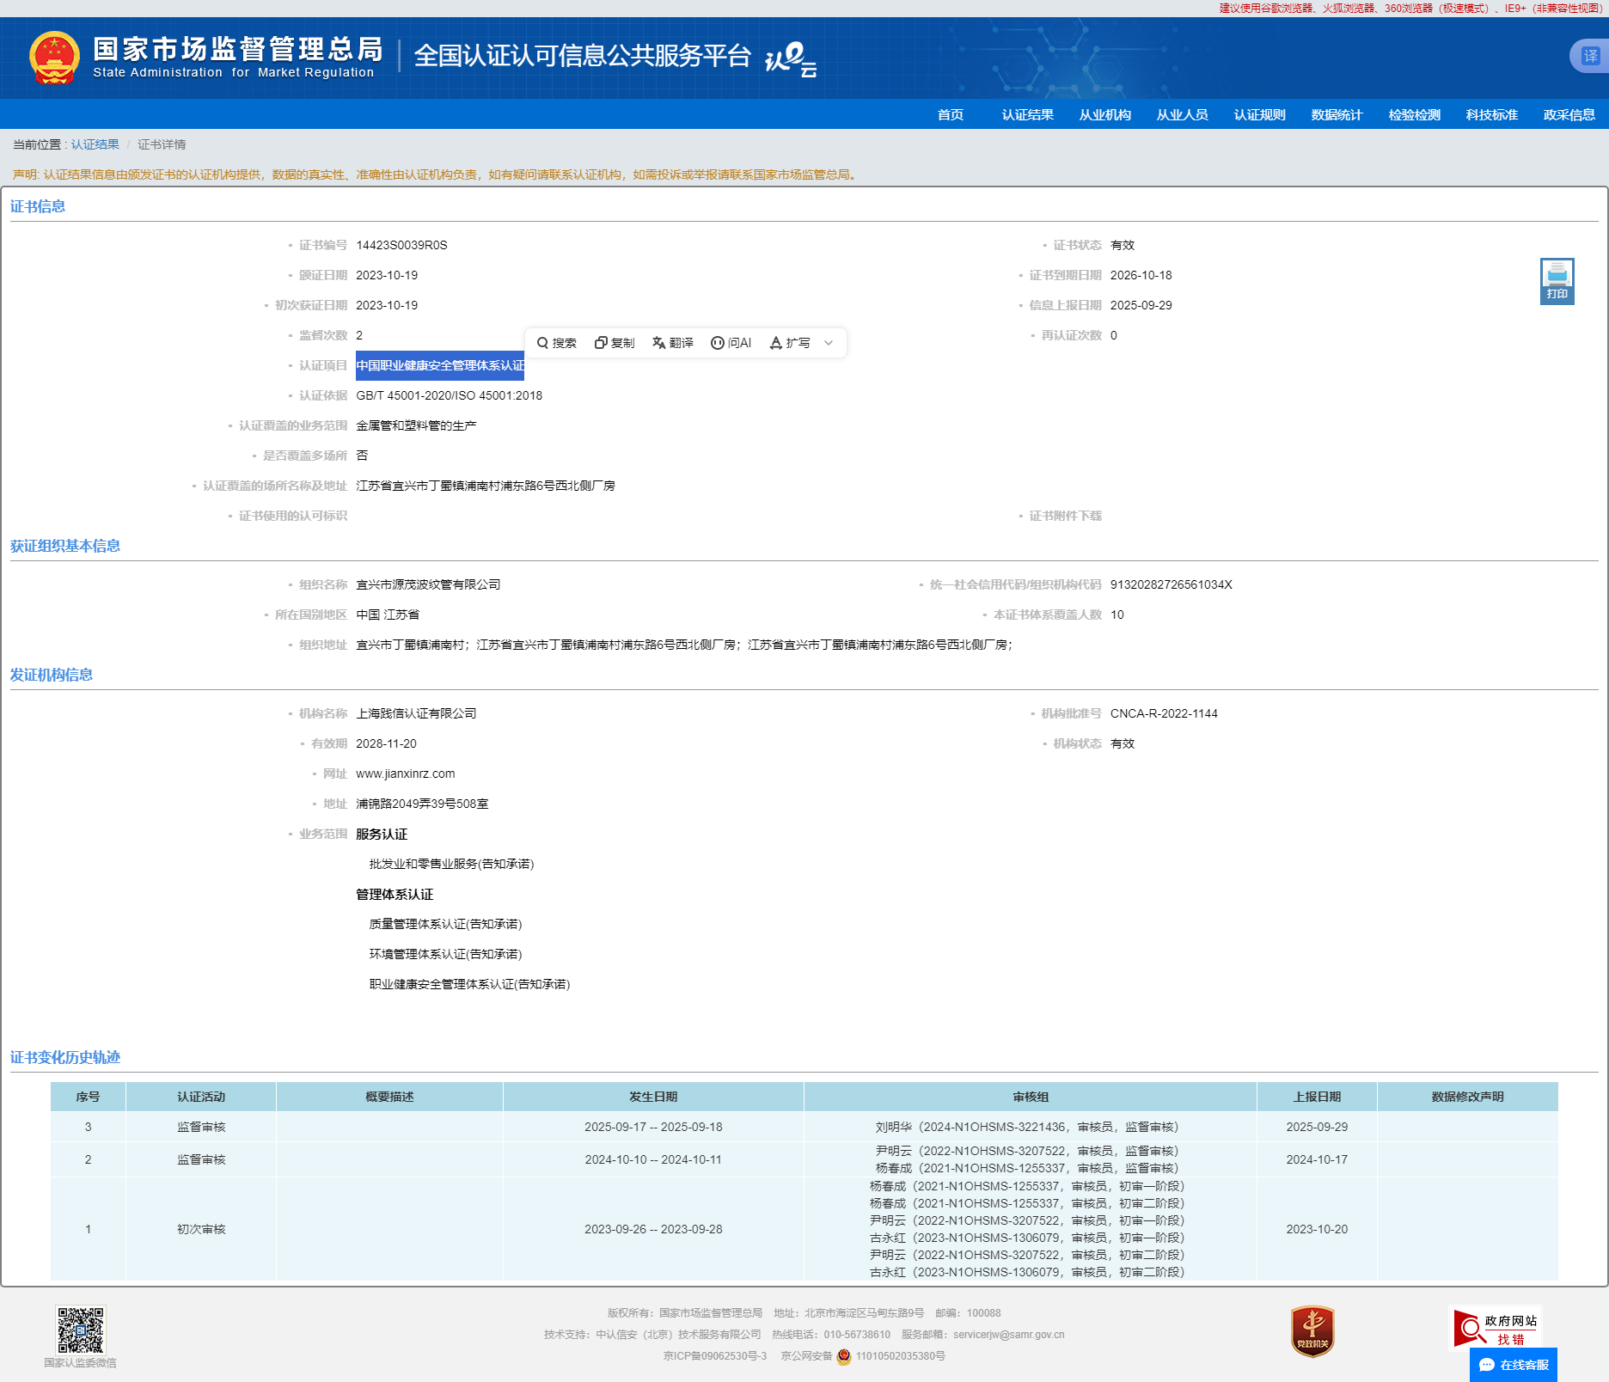Click the 证书变化历史轨迹 section heading
The image size is (1609, 1382).
[65, 1057]
